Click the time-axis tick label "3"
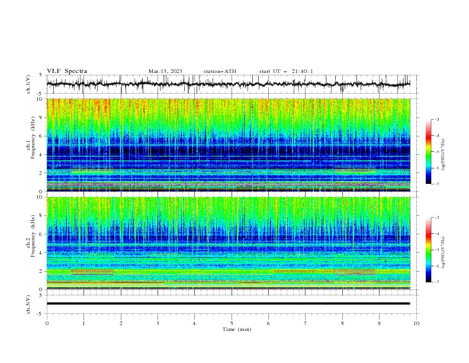This screenshot has width=469, height=363. pos(158,323)
